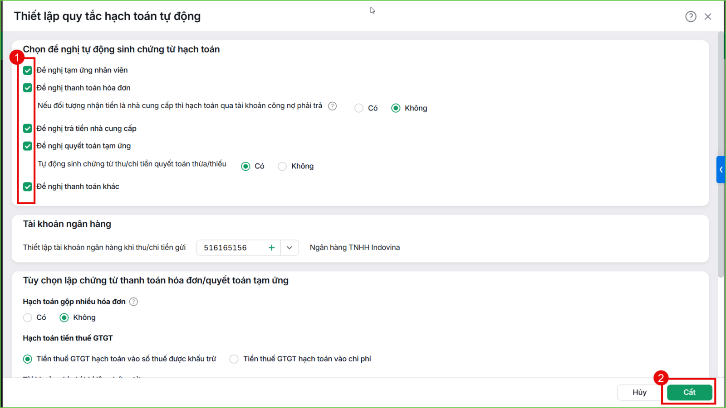726x408 pixels.
Task: Uncheck Đề nghị thanh toán khác
Action: (28, 187)
